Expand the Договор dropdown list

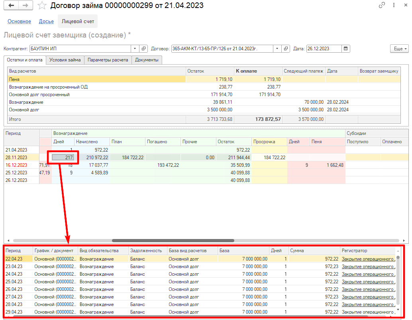(x=277, y=49)
